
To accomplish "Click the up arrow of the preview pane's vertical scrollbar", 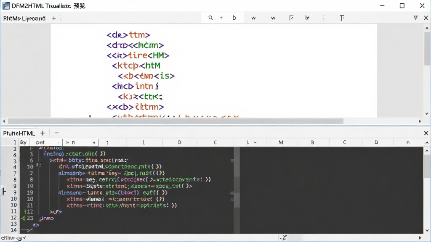I will [x=427, y=28].
